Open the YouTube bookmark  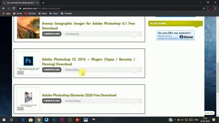30,13
